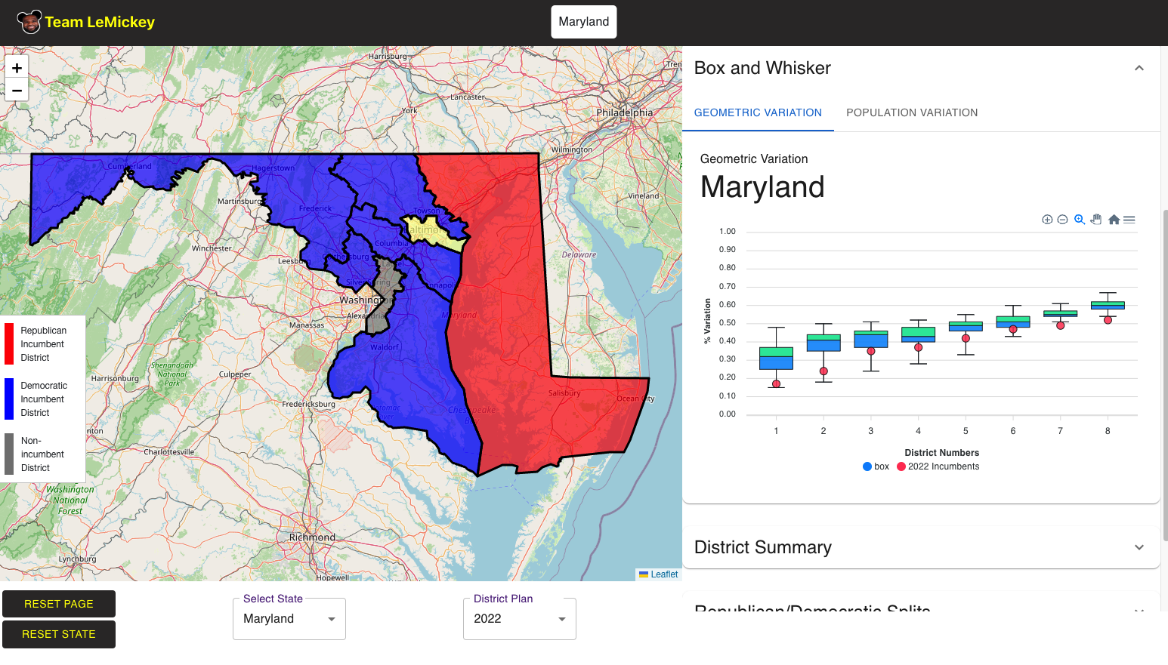1168x665 pixels.
Task: Zoom in on the chart using the plus circle icon
Action: pos(1047,220)
